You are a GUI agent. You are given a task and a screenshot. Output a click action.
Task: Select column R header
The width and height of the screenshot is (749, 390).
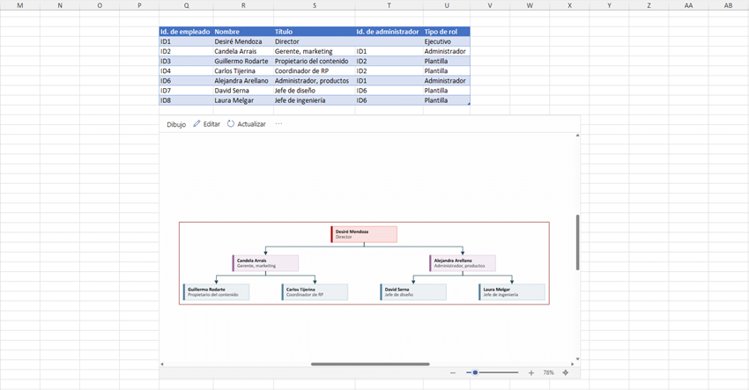[x=243, y=5]
